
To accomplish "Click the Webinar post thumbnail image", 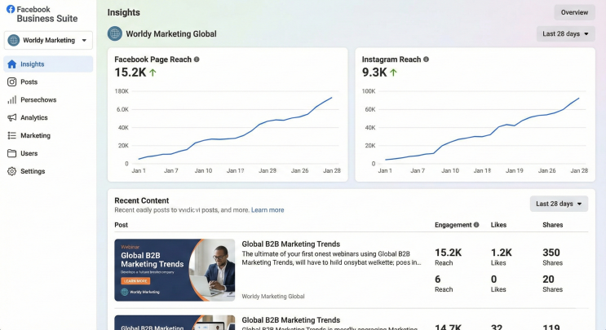I will [x=175, y=270].
